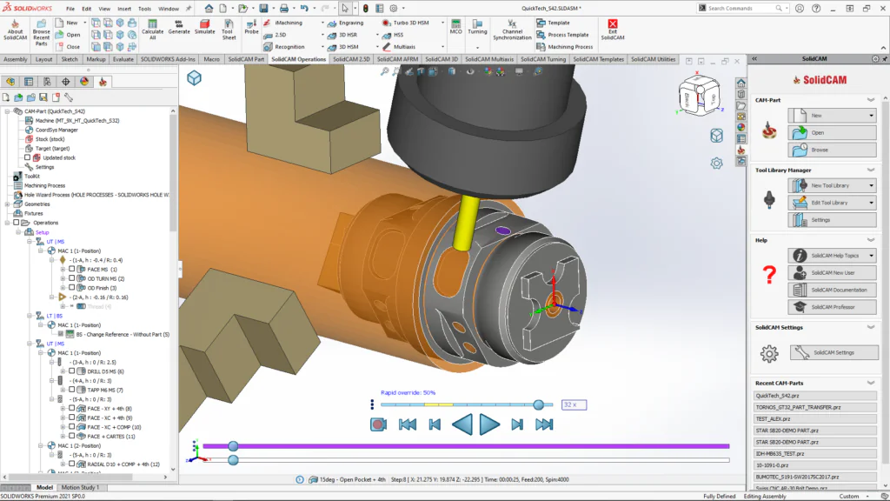Open the 2.5D dropdown arrow

click(322, 34)
